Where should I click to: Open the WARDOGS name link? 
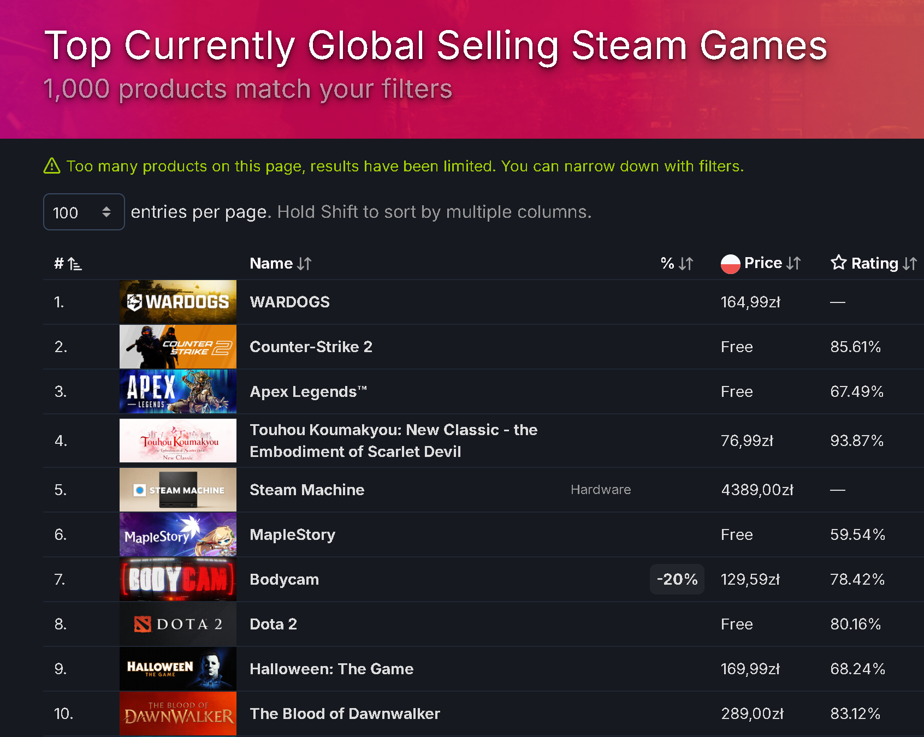[289, 302]
